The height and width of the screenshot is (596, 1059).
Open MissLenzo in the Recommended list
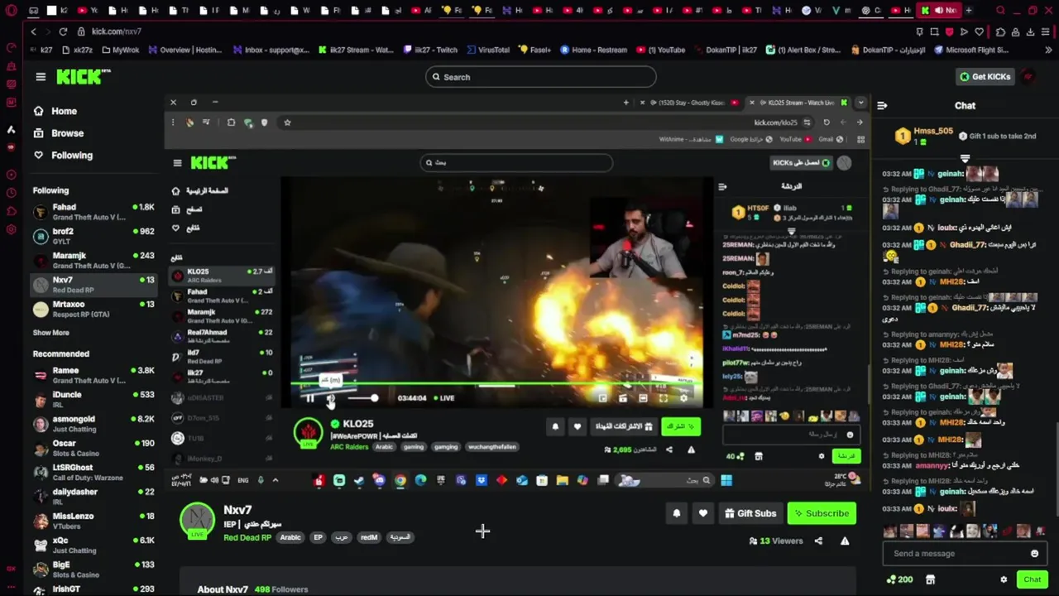coord(93,521)
